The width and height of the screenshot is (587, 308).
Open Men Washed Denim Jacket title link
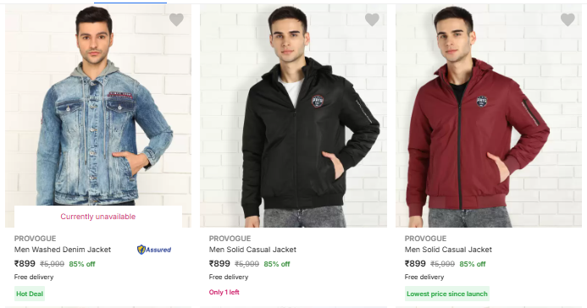[x=63, y=250]
